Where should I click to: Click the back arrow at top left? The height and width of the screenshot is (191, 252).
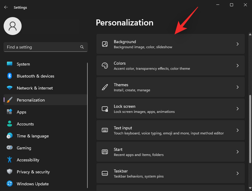[6, 7]
